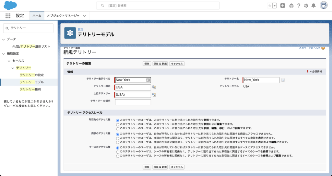Image resolution: width=332 pixels, height=176 pixels.
Task: Click the favorites star icon
Action: 269,6
